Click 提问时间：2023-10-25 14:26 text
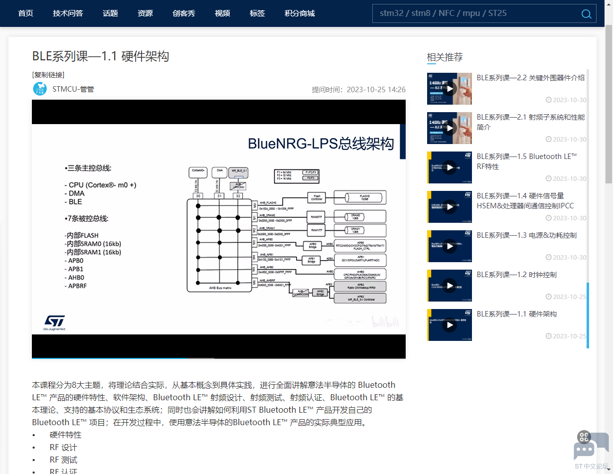Image resolution: width=613 pixels, height=474 pixels. tap(359, 90)
